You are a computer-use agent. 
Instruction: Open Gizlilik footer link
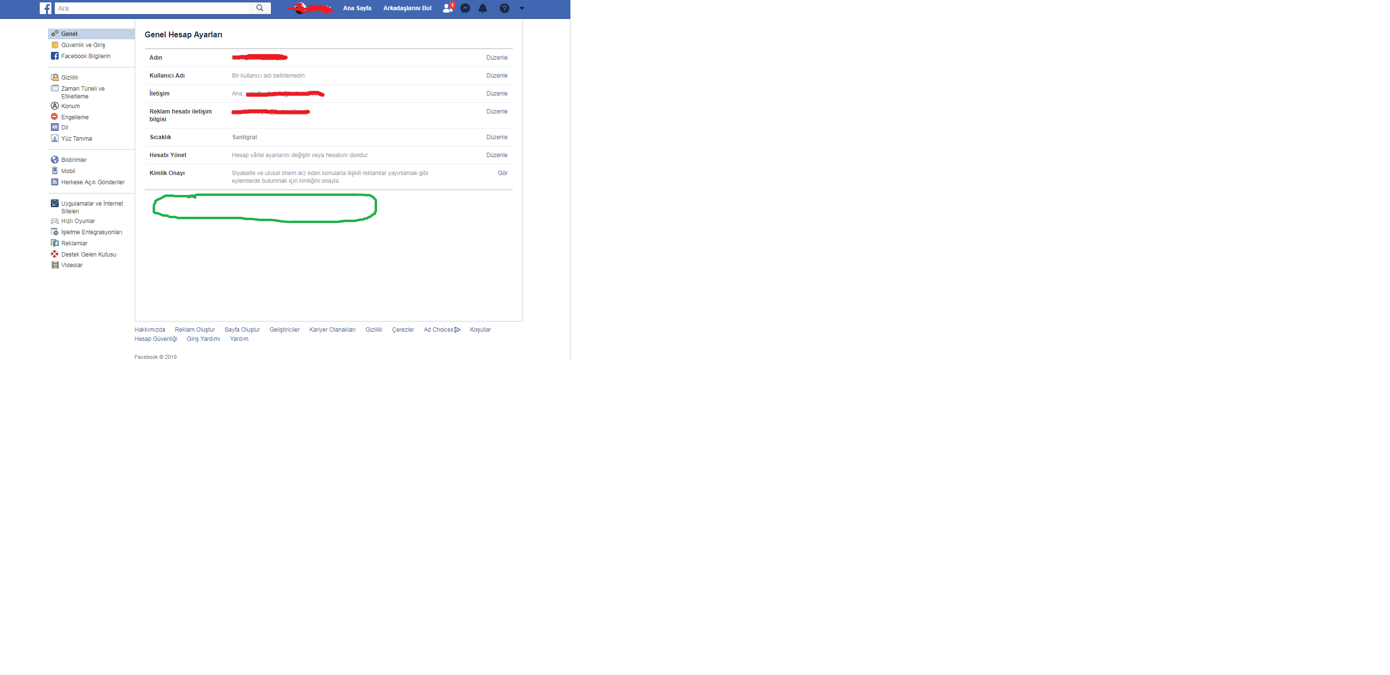coord(374,329)
